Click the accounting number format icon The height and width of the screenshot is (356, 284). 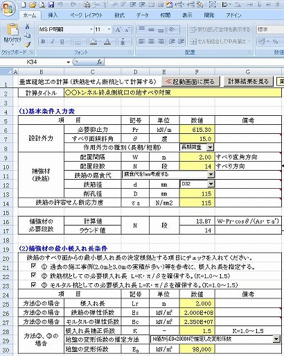(x=262, y=42)
